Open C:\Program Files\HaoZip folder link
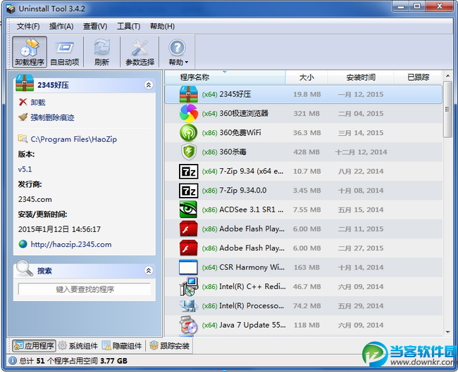The height and width of the screenshot is (372, 458). [73, 139]
